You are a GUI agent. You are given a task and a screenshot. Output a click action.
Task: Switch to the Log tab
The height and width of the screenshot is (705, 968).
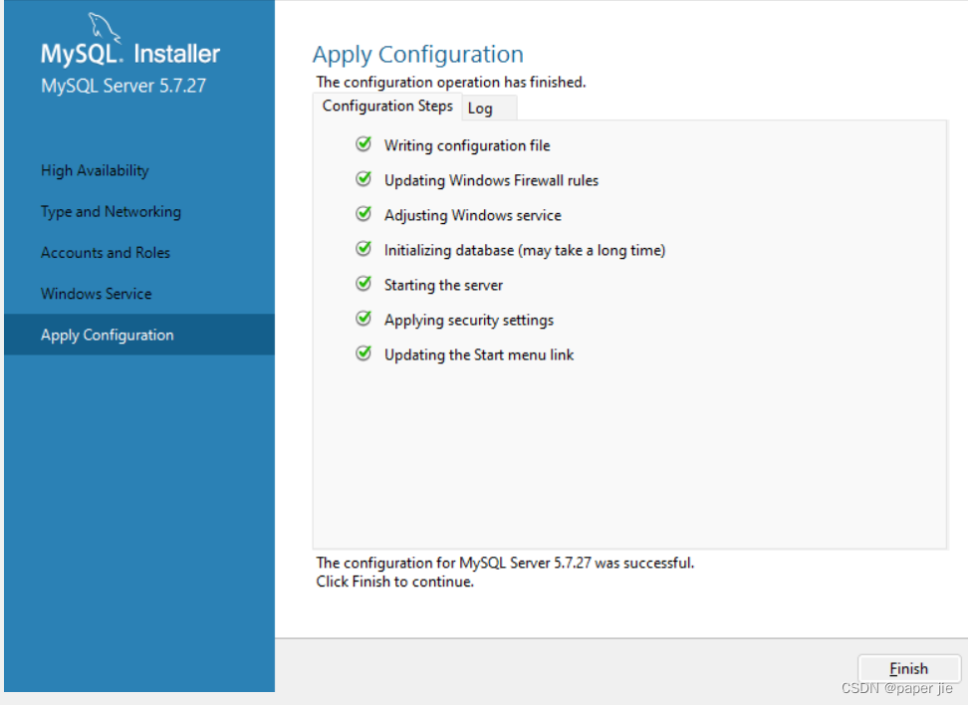tap(489, 108)
